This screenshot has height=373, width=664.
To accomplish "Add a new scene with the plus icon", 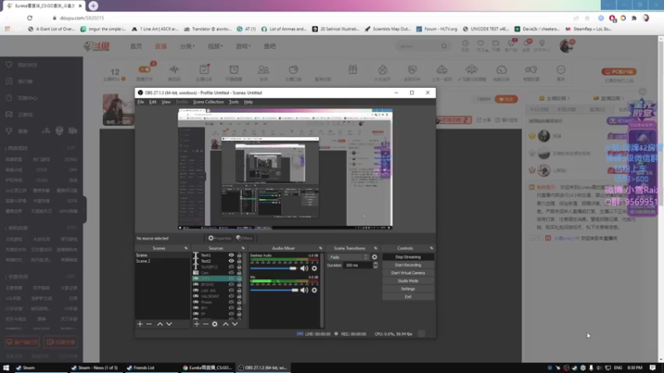I will point(140,324).
